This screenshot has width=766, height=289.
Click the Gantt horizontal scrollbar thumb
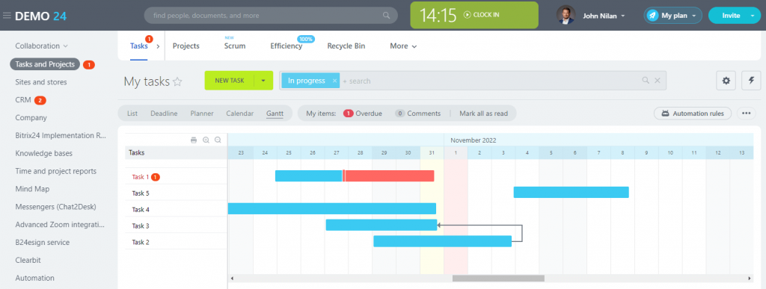[498, 279]
